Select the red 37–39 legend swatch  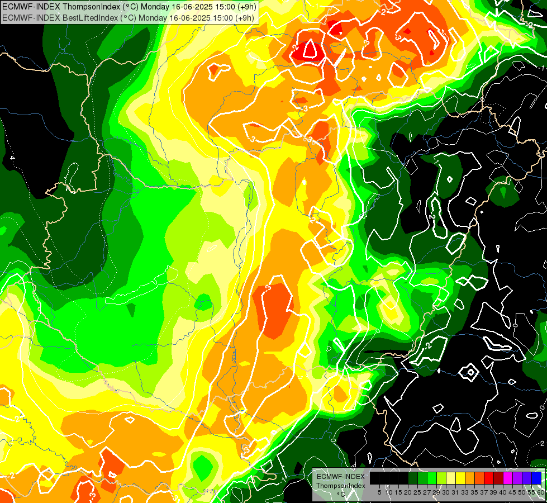[x=489, y=478]
